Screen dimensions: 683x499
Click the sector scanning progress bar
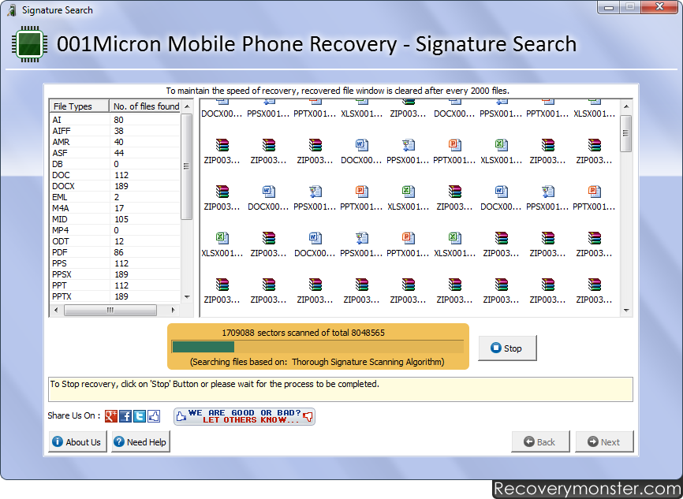pyautogui.click(x=318, y=347)
